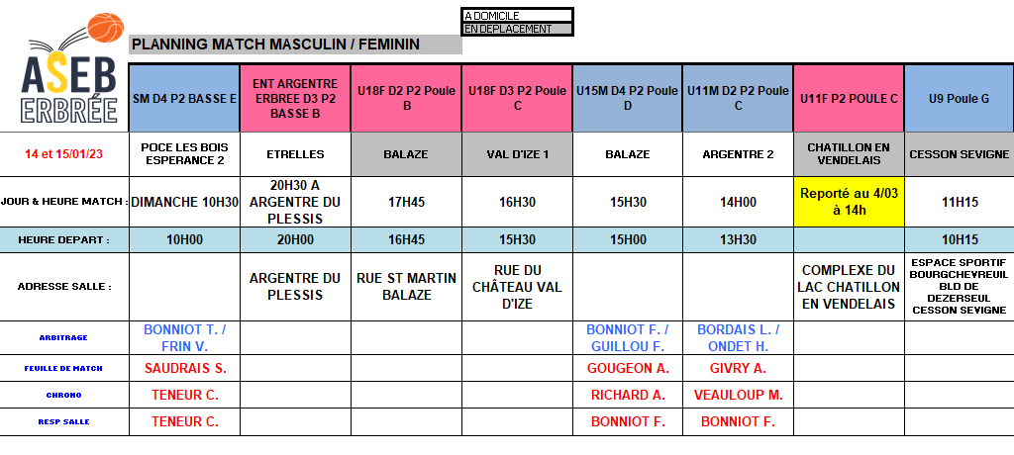
Task: Select the BORDAIS L. / ONDET H. referee cell
Action: click(x=738, y=337)
